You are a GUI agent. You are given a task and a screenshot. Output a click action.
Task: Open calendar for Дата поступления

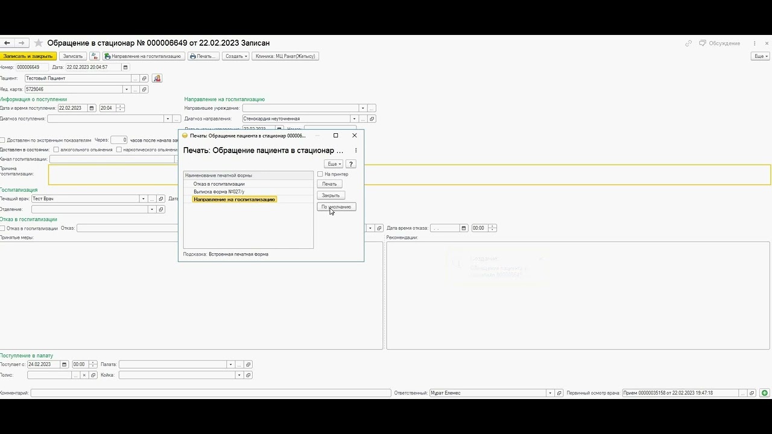point(92,108)
